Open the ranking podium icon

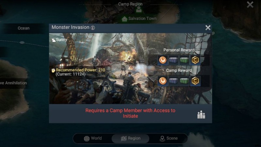[x=201, y=114]
